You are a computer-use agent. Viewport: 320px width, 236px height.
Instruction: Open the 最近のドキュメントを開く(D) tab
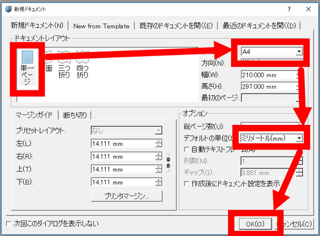[x=259, y=26]
